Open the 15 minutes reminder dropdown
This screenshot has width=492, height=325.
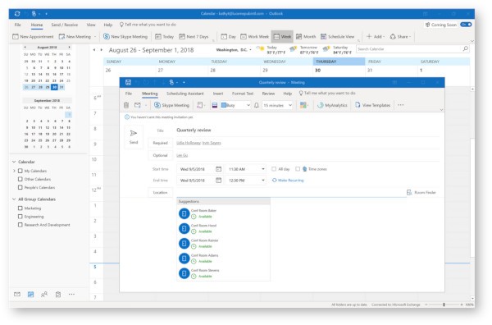click(x=290, y=105)
